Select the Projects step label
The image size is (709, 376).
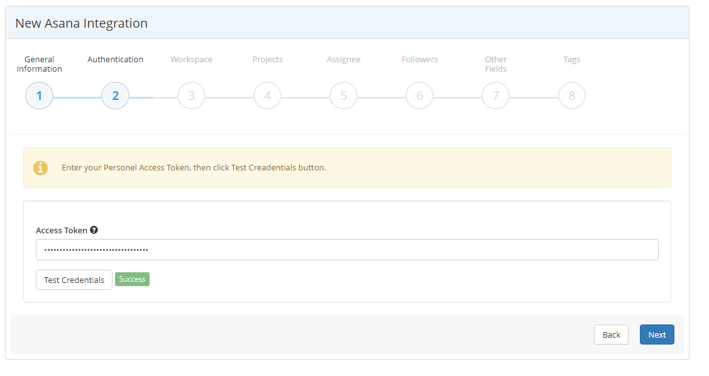267,59
